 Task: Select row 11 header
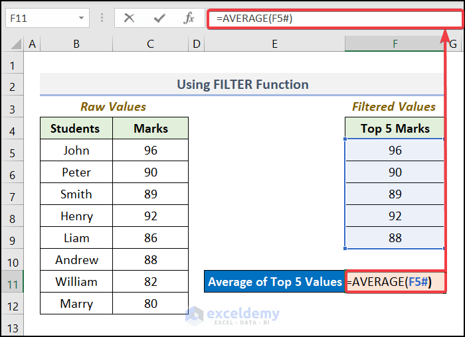tap(12, 282)
